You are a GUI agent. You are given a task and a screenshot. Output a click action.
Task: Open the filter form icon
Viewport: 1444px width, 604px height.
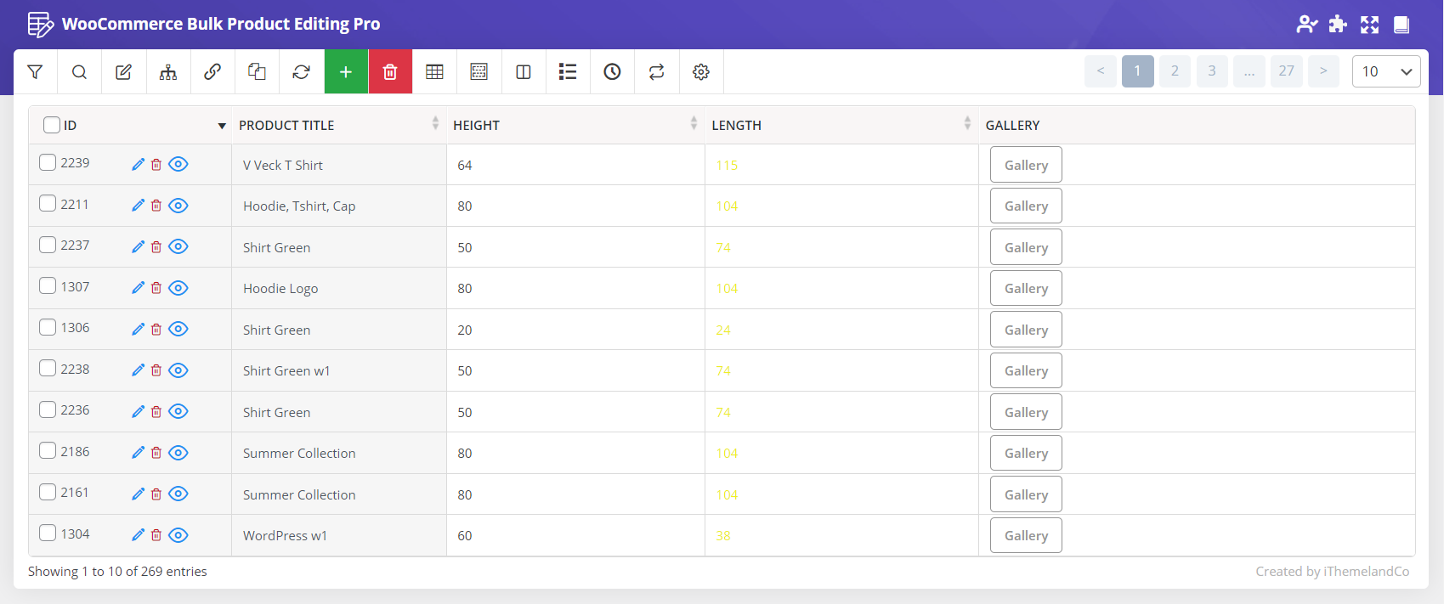pos(35,72)
